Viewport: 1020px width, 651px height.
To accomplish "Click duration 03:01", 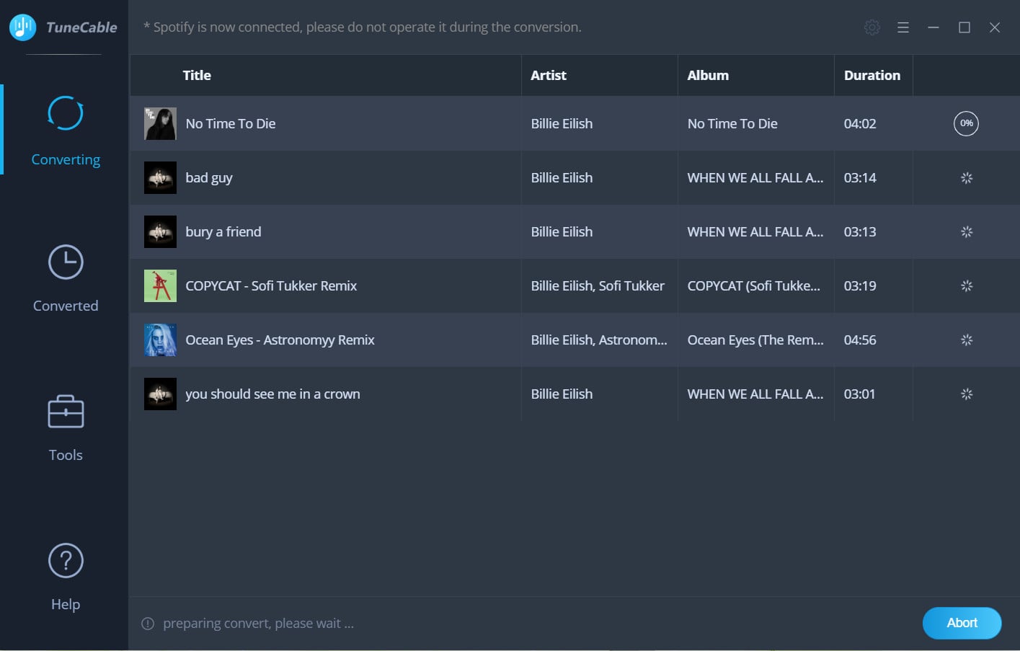I will [x=859, y=394].
